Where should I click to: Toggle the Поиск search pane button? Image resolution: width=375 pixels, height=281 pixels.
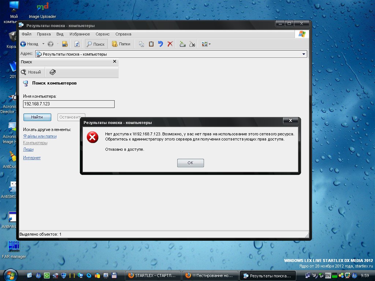(x=96, y=44)
